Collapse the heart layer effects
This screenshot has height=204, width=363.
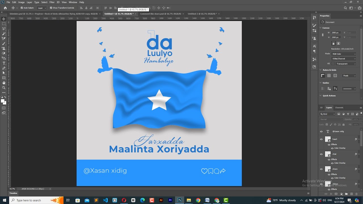tap(359, 139)
